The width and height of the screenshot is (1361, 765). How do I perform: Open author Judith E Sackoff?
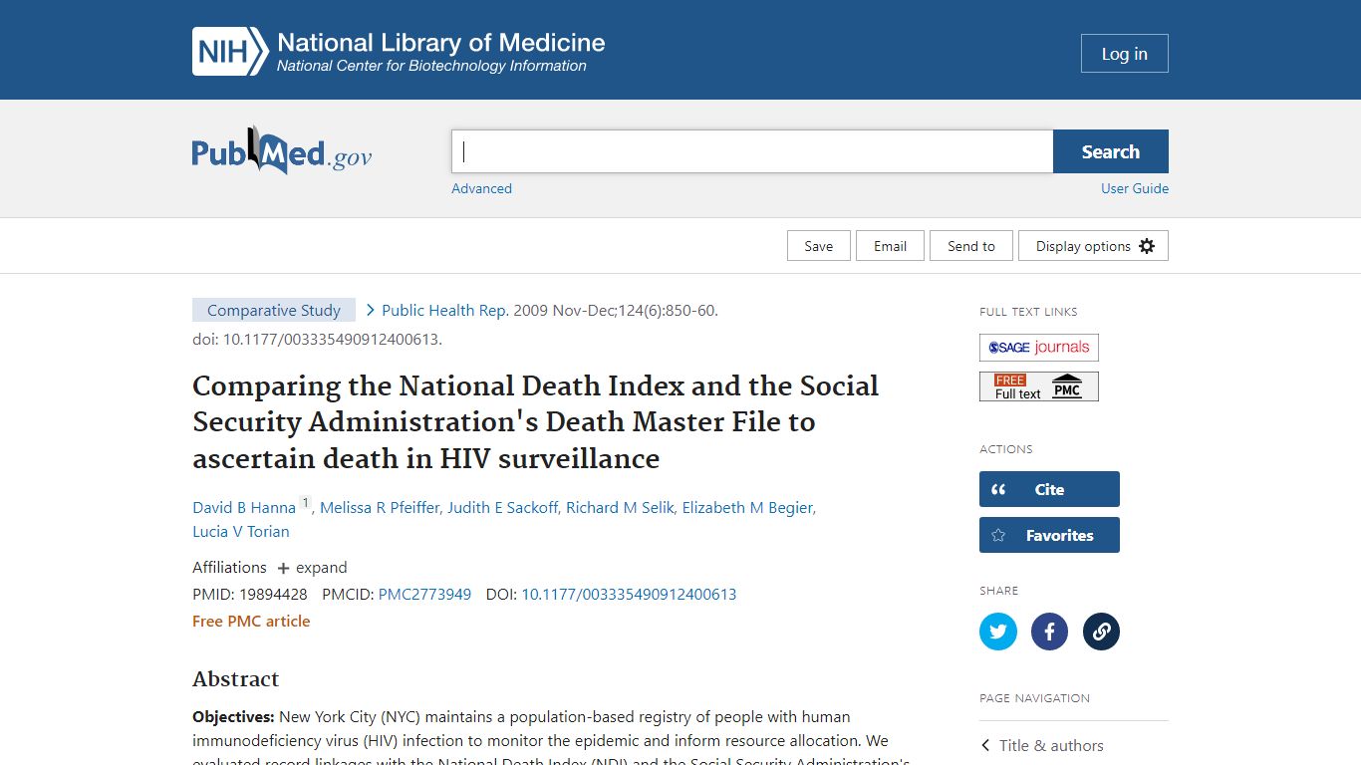tap(502, 507)
